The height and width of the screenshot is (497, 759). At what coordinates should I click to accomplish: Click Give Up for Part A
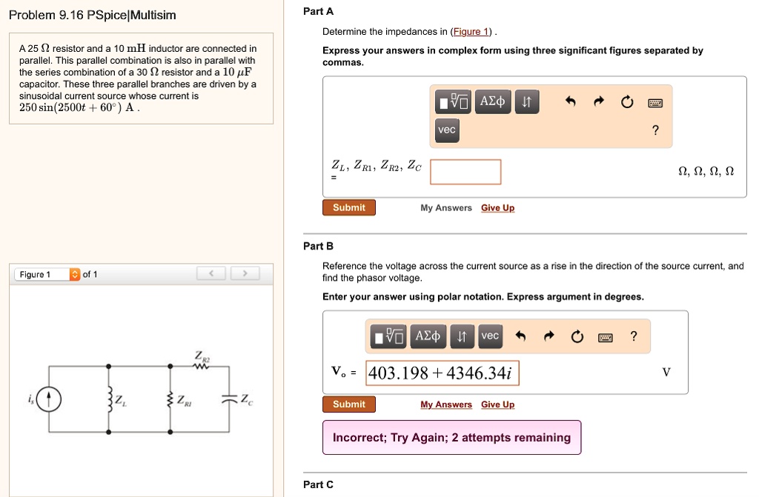tap(497, 208)
